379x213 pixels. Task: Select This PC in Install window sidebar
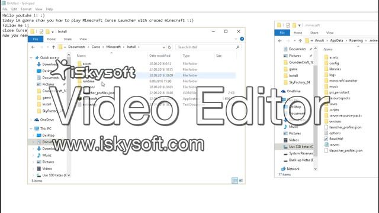click(46, 129)
